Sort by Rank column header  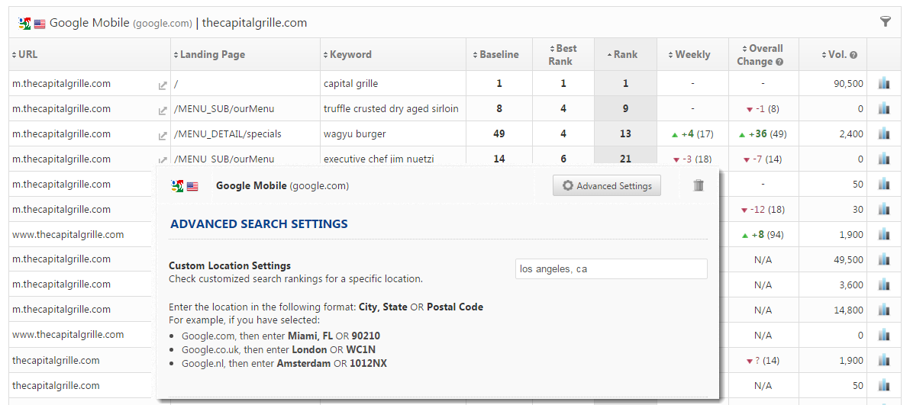(624, 54)
